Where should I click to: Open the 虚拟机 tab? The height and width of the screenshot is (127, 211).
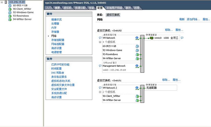coord(67,8)
